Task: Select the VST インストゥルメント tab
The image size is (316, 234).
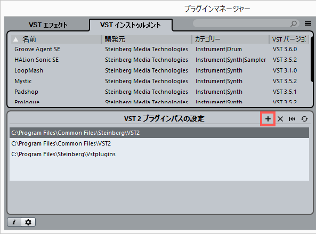Action: pos(131,25)
